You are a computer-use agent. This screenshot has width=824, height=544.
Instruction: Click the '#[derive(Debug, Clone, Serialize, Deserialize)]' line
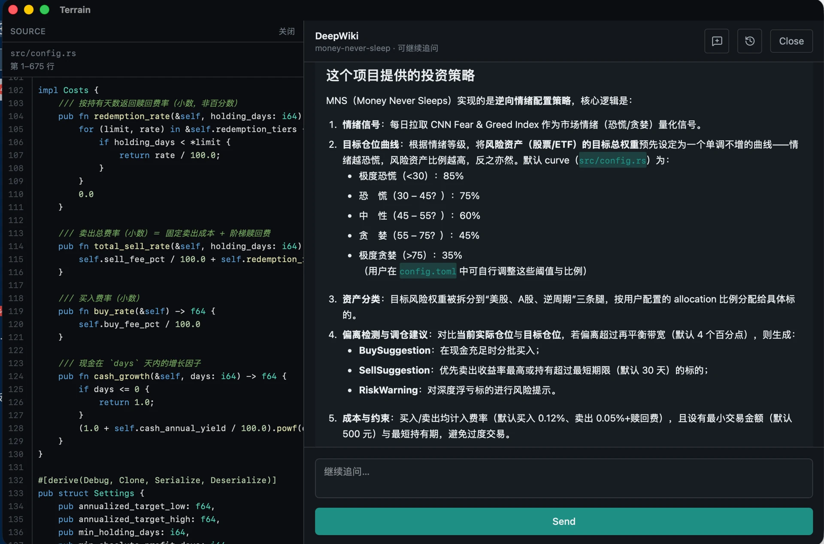pyautogui.click(x=157, y=480)
